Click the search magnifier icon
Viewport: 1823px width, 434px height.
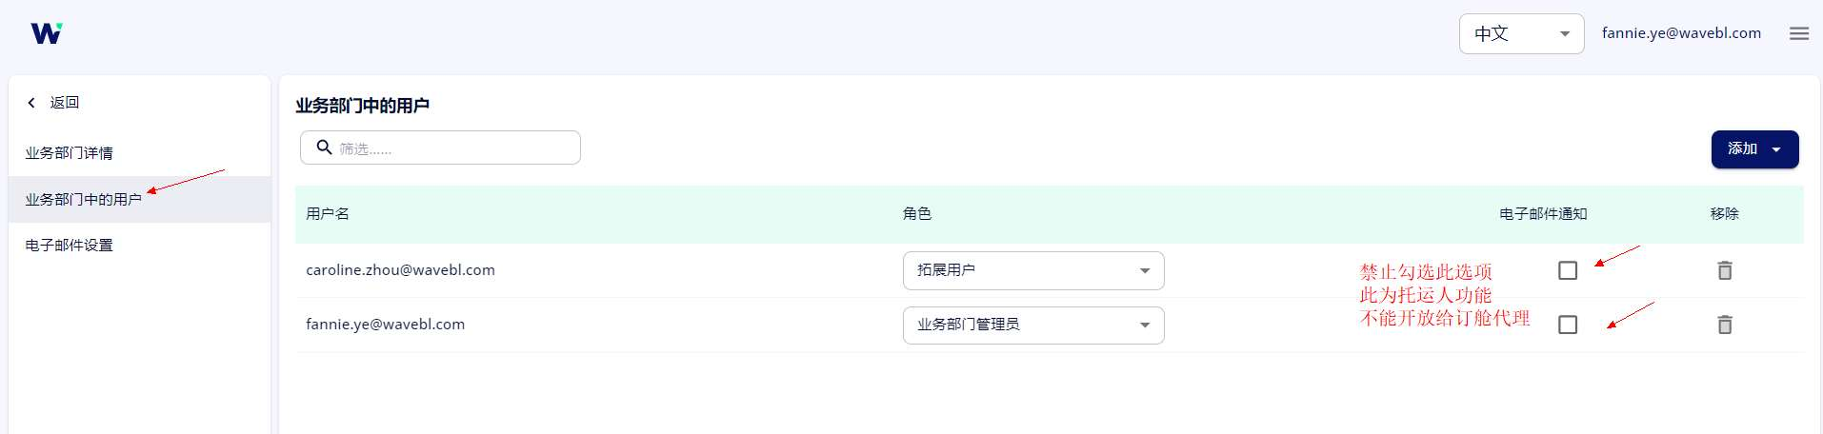coord(324,148)
